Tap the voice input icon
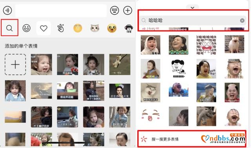Viewport: 251px width, 148px height. tap(7, 11)
